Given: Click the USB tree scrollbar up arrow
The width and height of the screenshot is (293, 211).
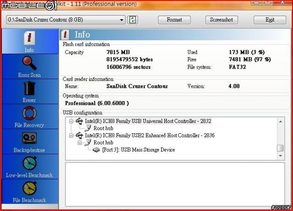Looking at the screenshot, I should click(x=281, y=122).
